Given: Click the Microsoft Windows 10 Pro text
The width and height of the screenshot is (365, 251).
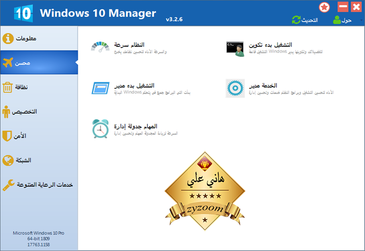Looking at the screenshot, I should (x=39, y=233).
